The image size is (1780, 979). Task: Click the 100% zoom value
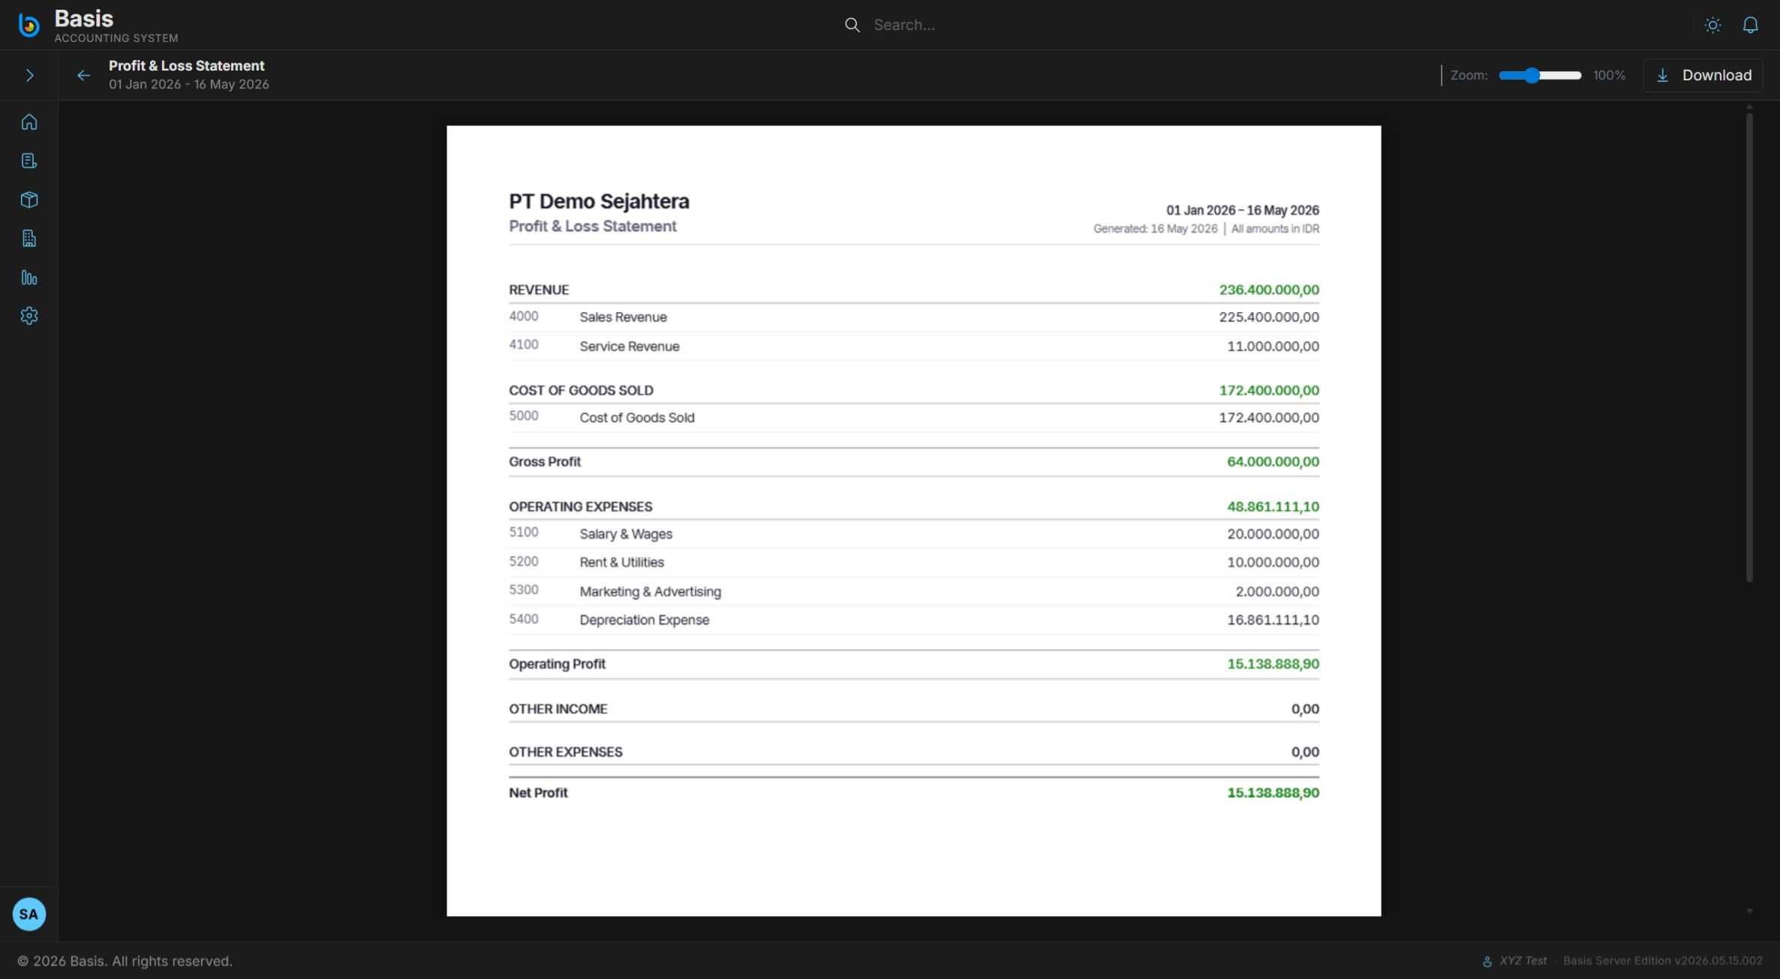(x=1609, y=75)
